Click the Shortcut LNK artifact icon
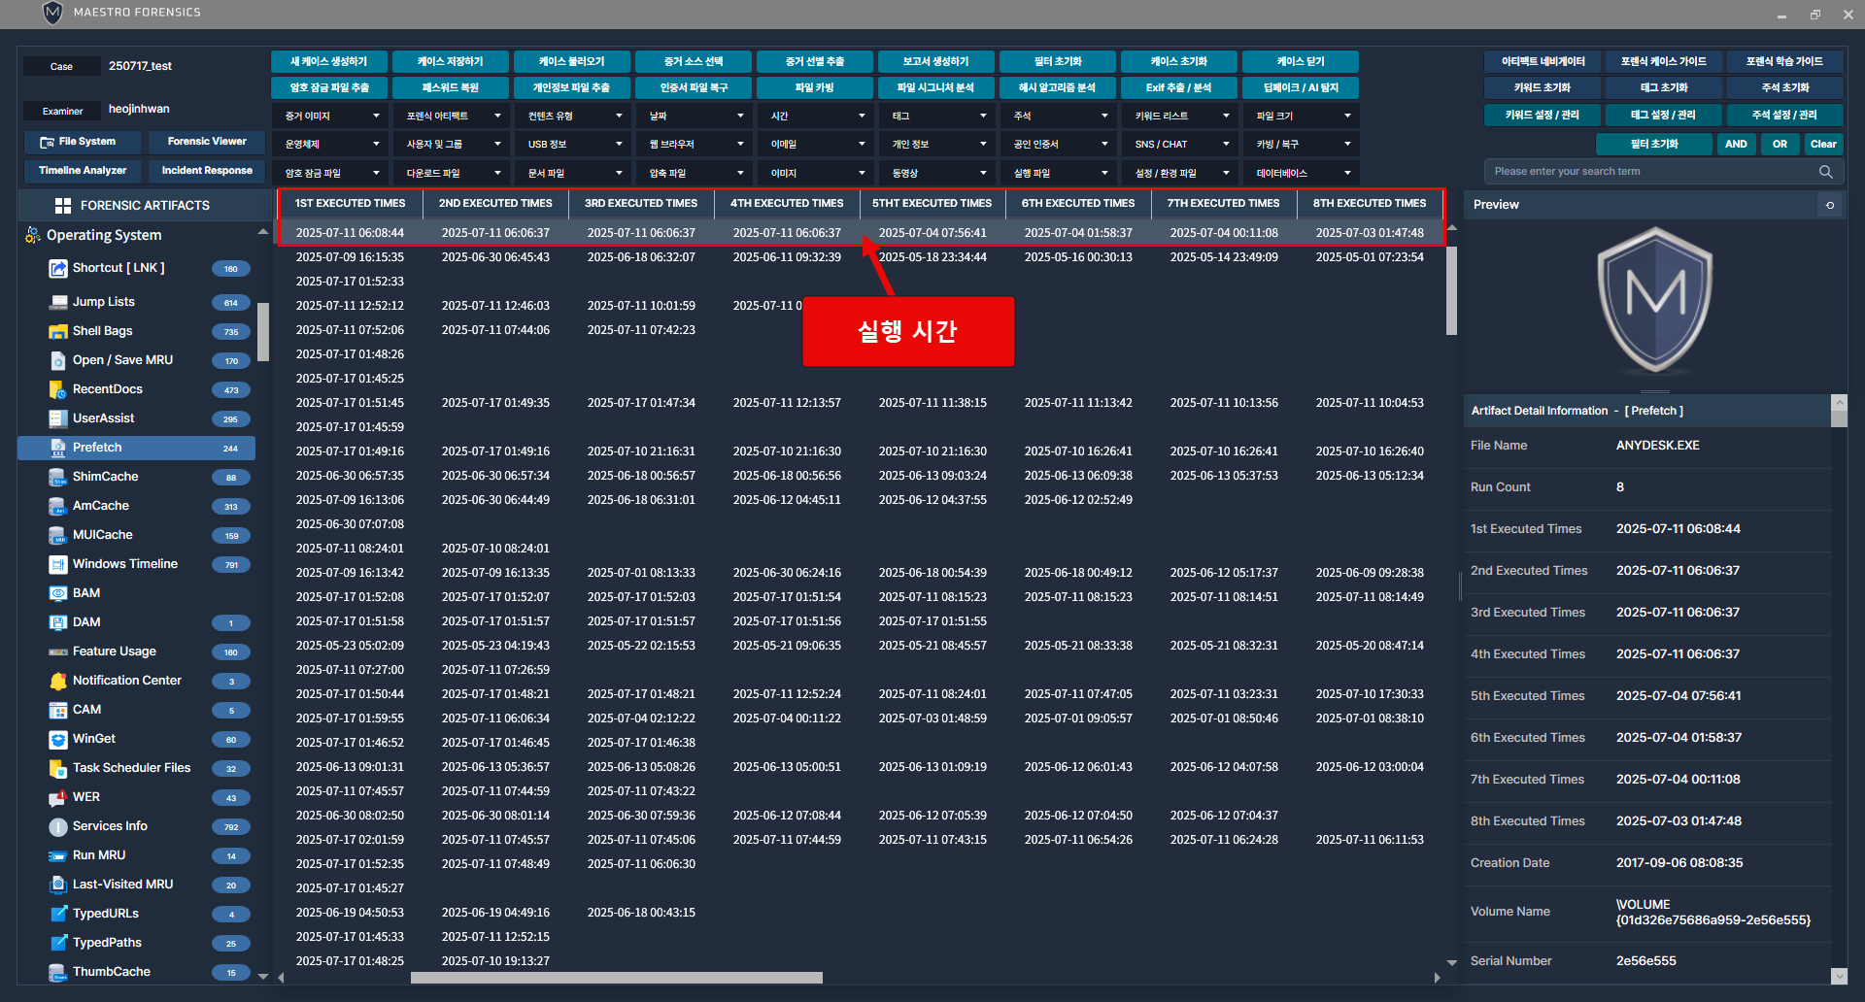This screenshot has width=1865, height=1002. [57, 269]
